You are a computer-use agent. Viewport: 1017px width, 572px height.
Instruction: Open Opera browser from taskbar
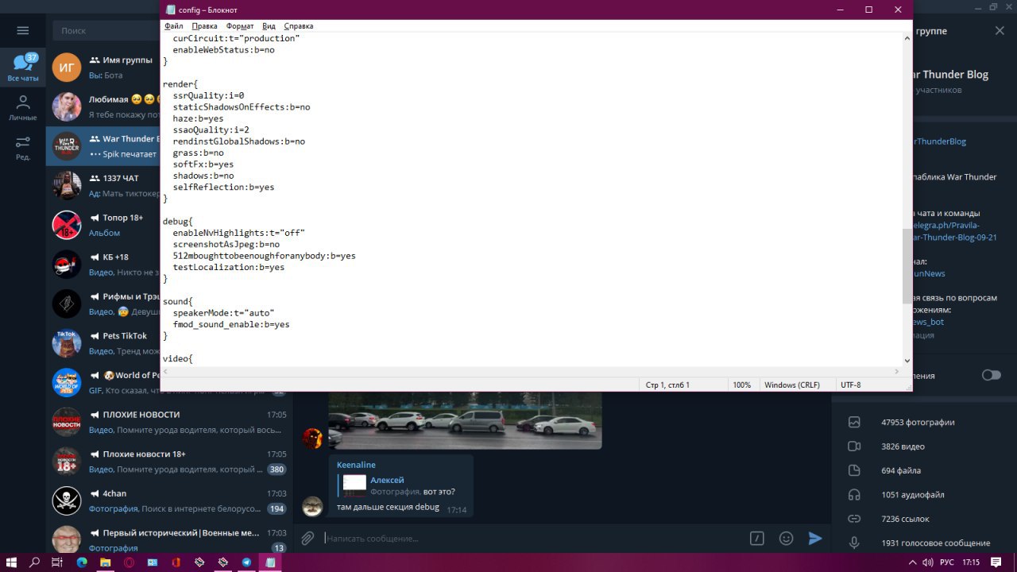click(x=129, y=562)
